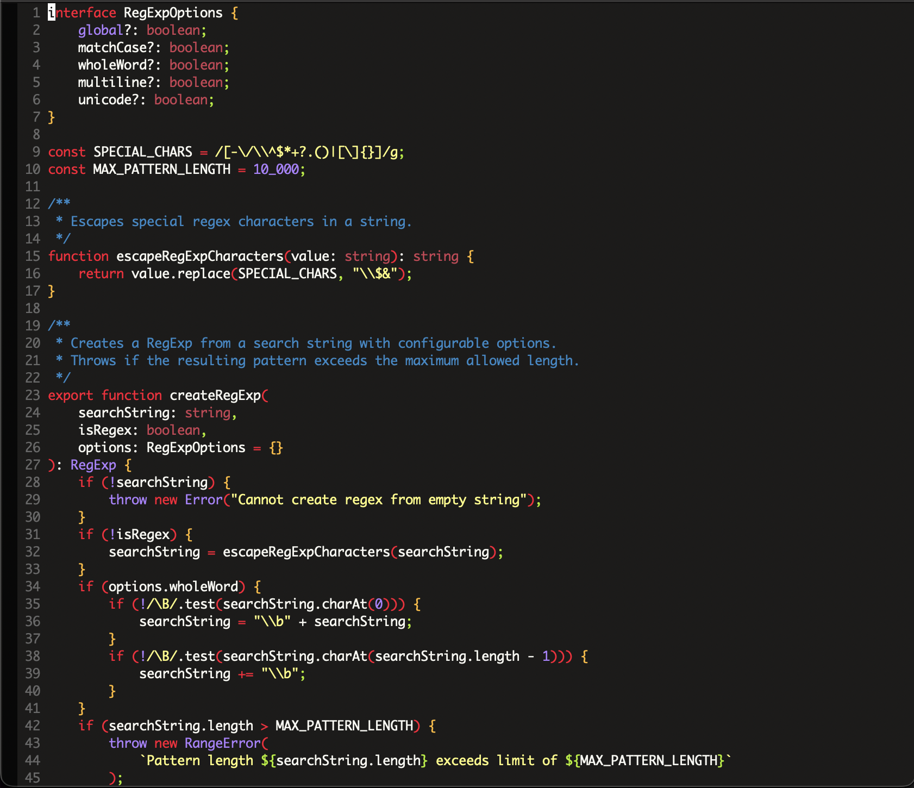The height and width of the screenshot is (788, 914).
Task: Click the 'export' keyword on line 23
Action: pos(71,395)
